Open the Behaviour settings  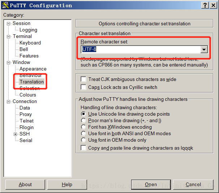tap(30, 76)
